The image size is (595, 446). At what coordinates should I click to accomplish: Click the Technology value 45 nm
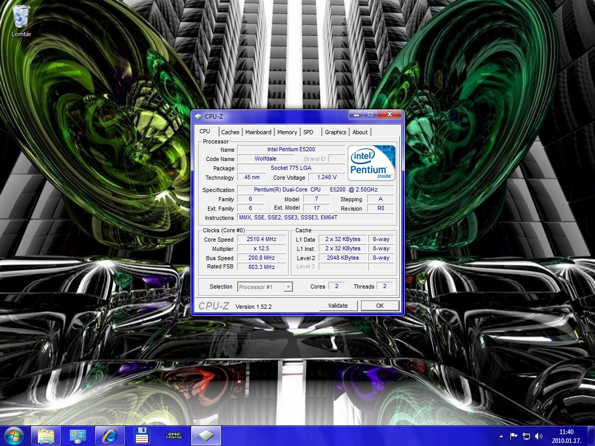(x=252, y=177)
